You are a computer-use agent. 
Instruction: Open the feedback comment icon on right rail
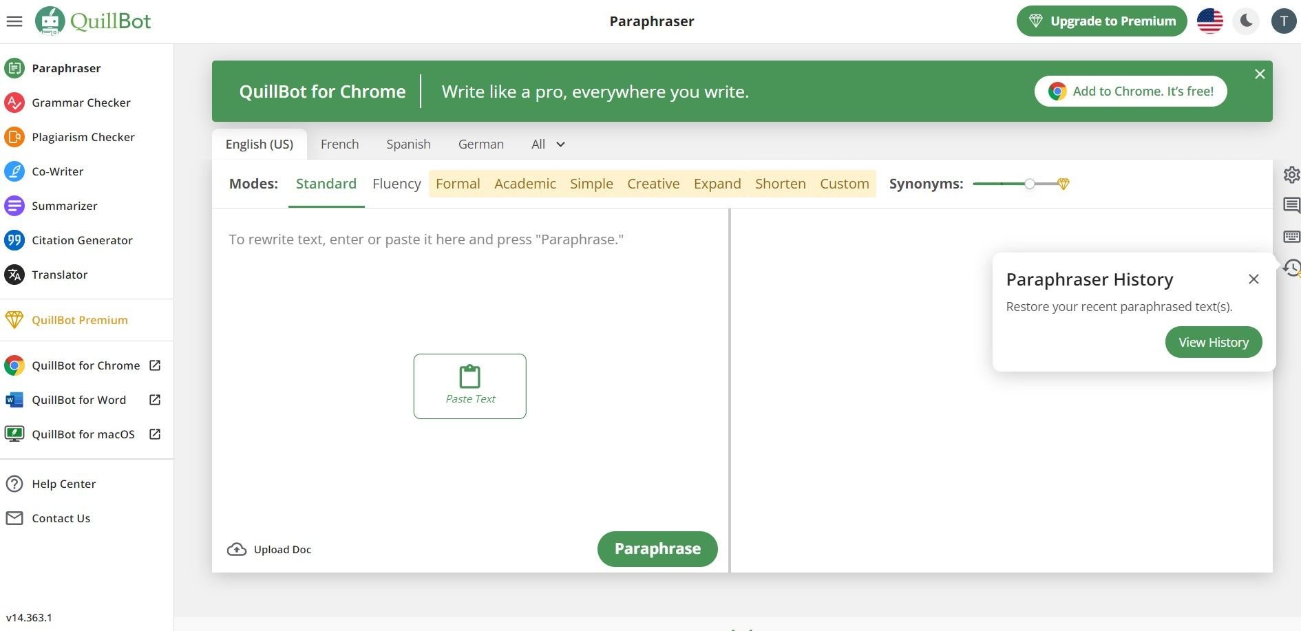click(x=1291, y=205)
